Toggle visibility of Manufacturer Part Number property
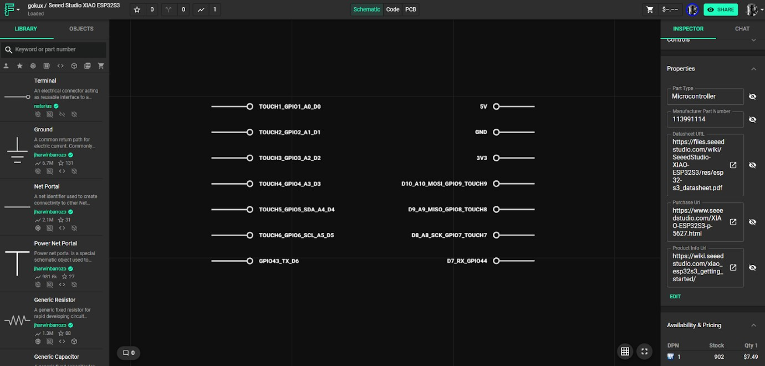The width and height of the screenshot is (765, 366). (752, 119)
